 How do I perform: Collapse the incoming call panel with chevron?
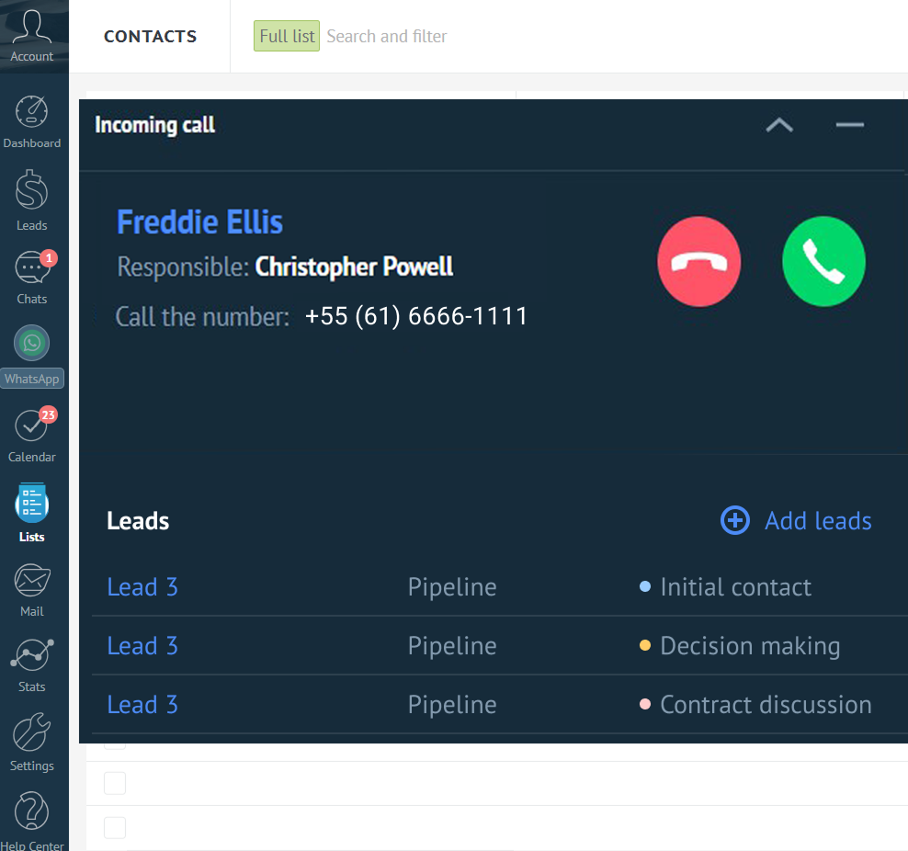coord(779,125)
